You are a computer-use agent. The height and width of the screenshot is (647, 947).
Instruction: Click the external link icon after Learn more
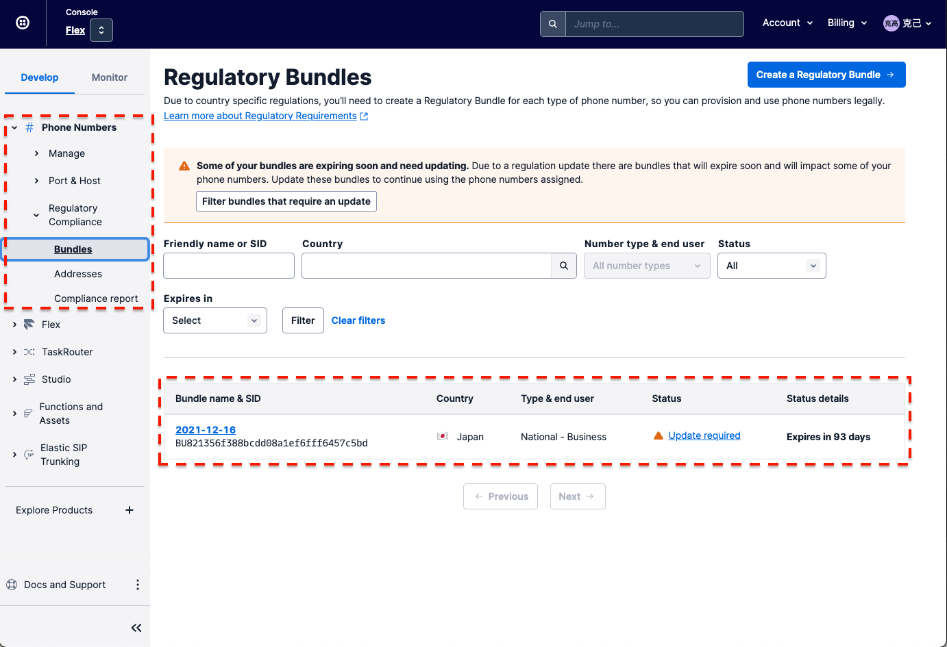click(x=364, y=116)
